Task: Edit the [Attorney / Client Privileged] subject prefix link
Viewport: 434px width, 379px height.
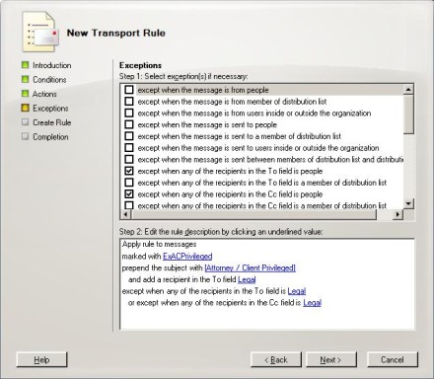Action: [250, 267]
